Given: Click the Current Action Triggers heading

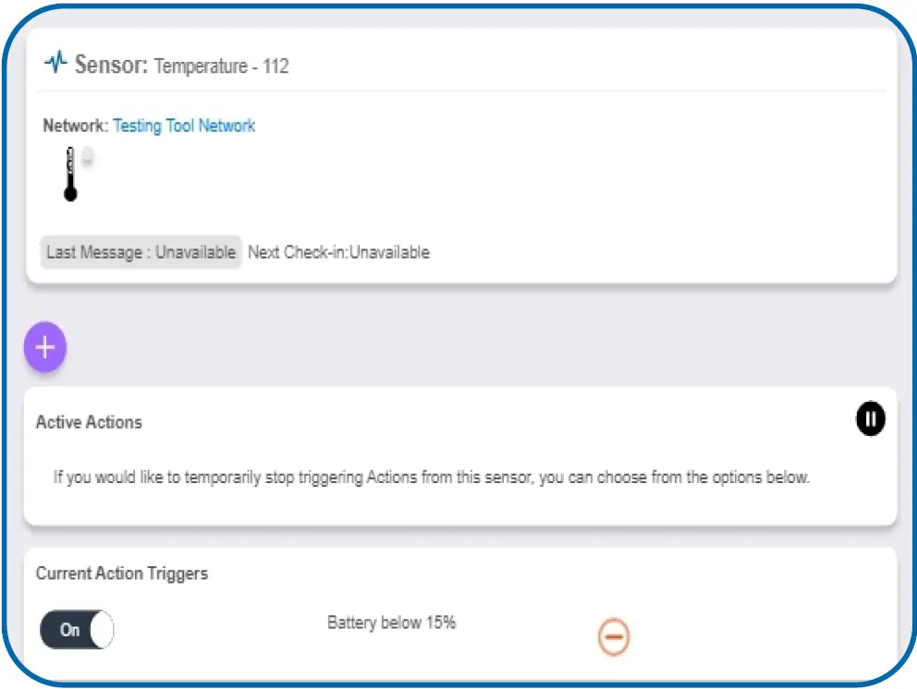Looking at the screenshot, I should (122, 574).
